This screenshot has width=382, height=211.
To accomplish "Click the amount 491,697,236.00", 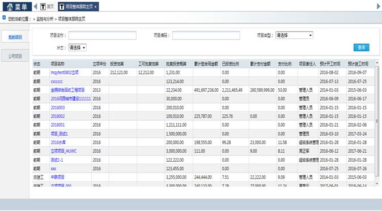I will point(206,90).
